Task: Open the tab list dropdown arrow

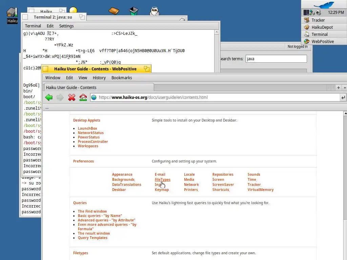Action: point(345,88)
